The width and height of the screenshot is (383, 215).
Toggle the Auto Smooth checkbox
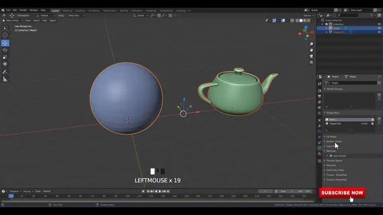331,156
